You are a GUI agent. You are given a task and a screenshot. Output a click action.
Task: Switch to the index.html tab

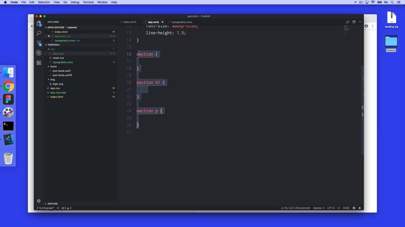point(129,22)
